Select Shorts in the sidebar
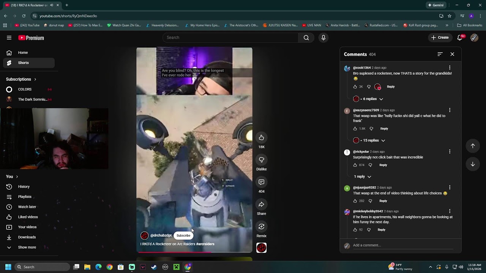The width and height of the screenshot is (486, 273). click(x=28, y=63)
